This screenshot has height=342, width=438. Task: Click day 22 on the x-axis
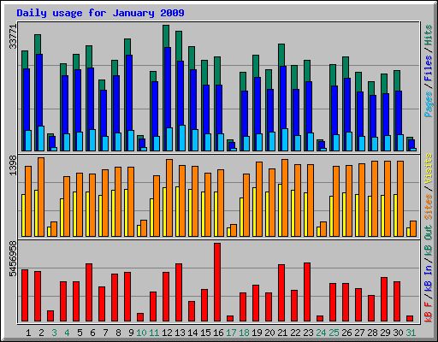[295, 333]
